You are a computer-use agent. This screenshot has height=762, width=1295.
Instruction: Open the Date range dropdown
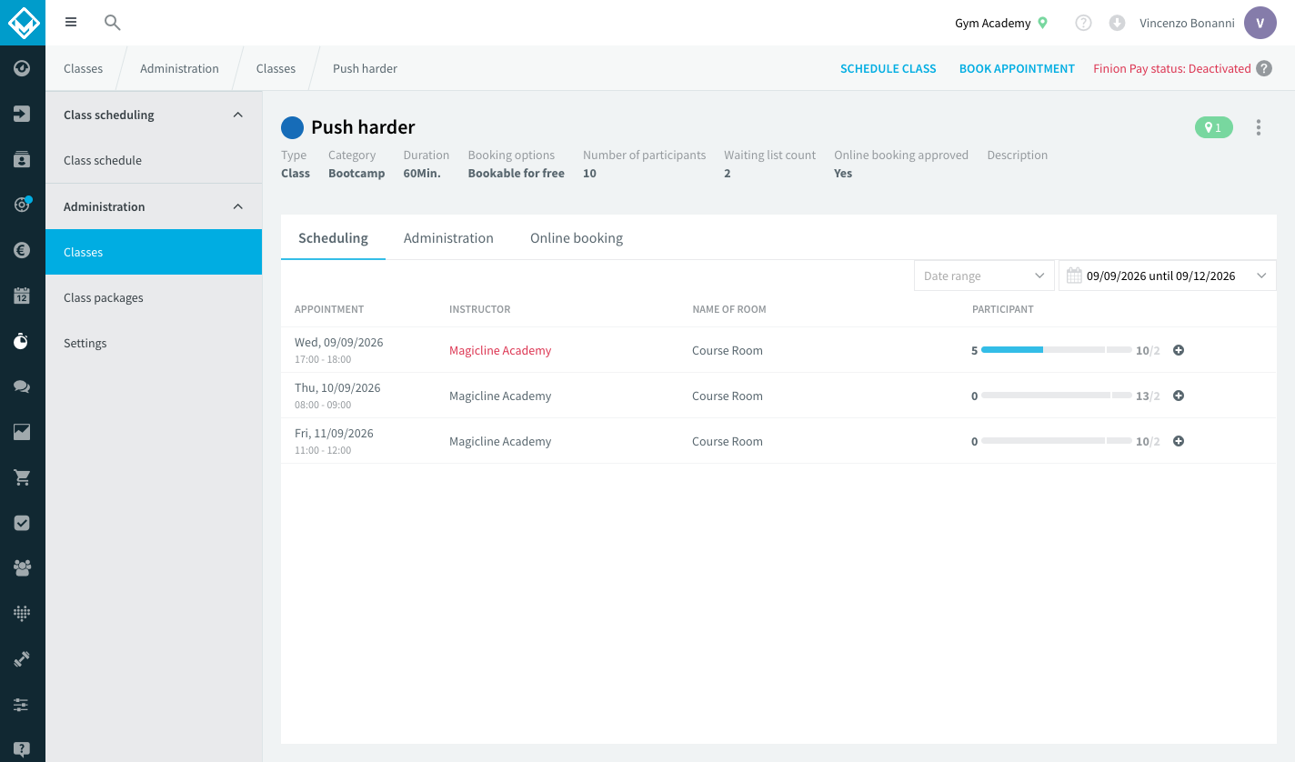tap(984, 276)
